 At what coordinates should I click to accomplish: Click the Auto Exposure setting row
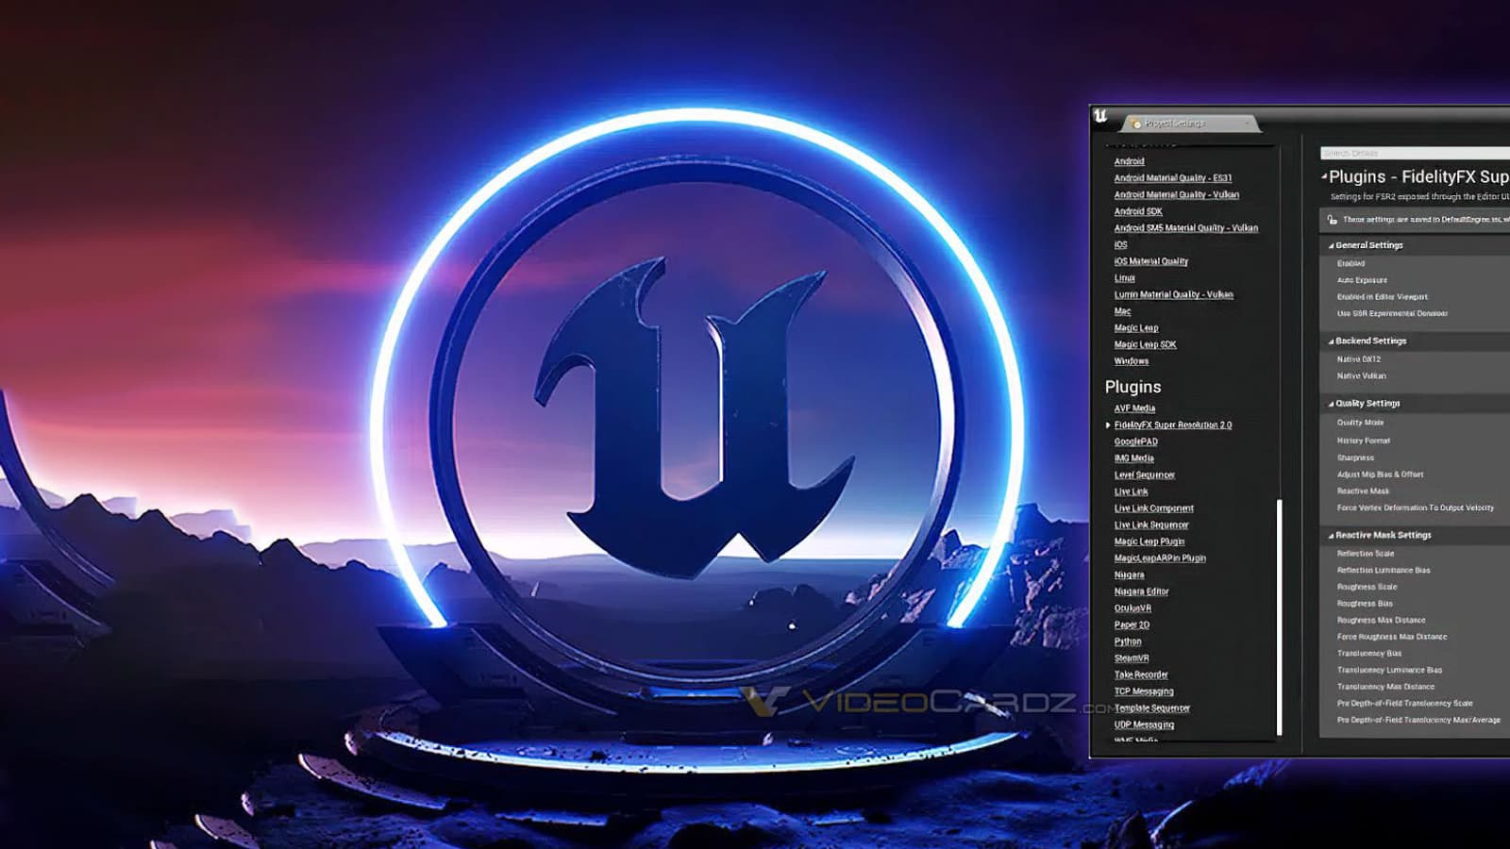coord(1415,280)
